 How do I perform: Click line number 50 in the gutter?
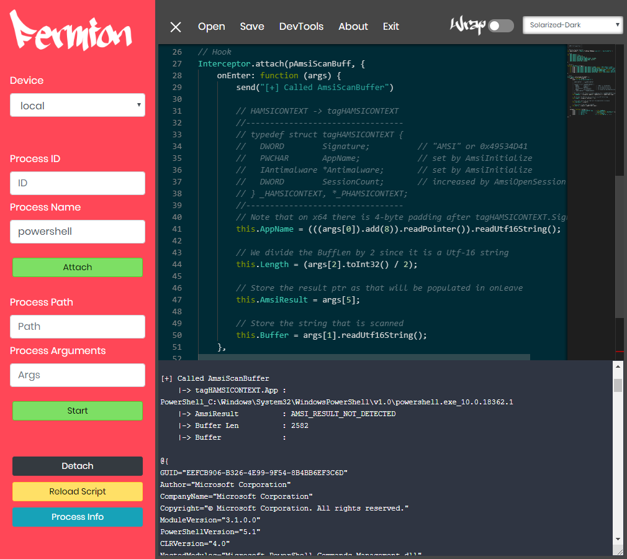click(177, 335)
